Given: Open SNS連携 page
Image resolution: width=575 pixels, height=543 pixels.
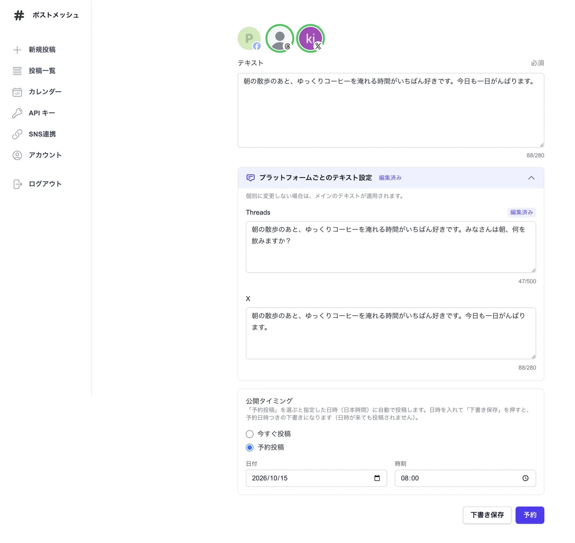Looking at the screenshot, I should click(42, 134).
